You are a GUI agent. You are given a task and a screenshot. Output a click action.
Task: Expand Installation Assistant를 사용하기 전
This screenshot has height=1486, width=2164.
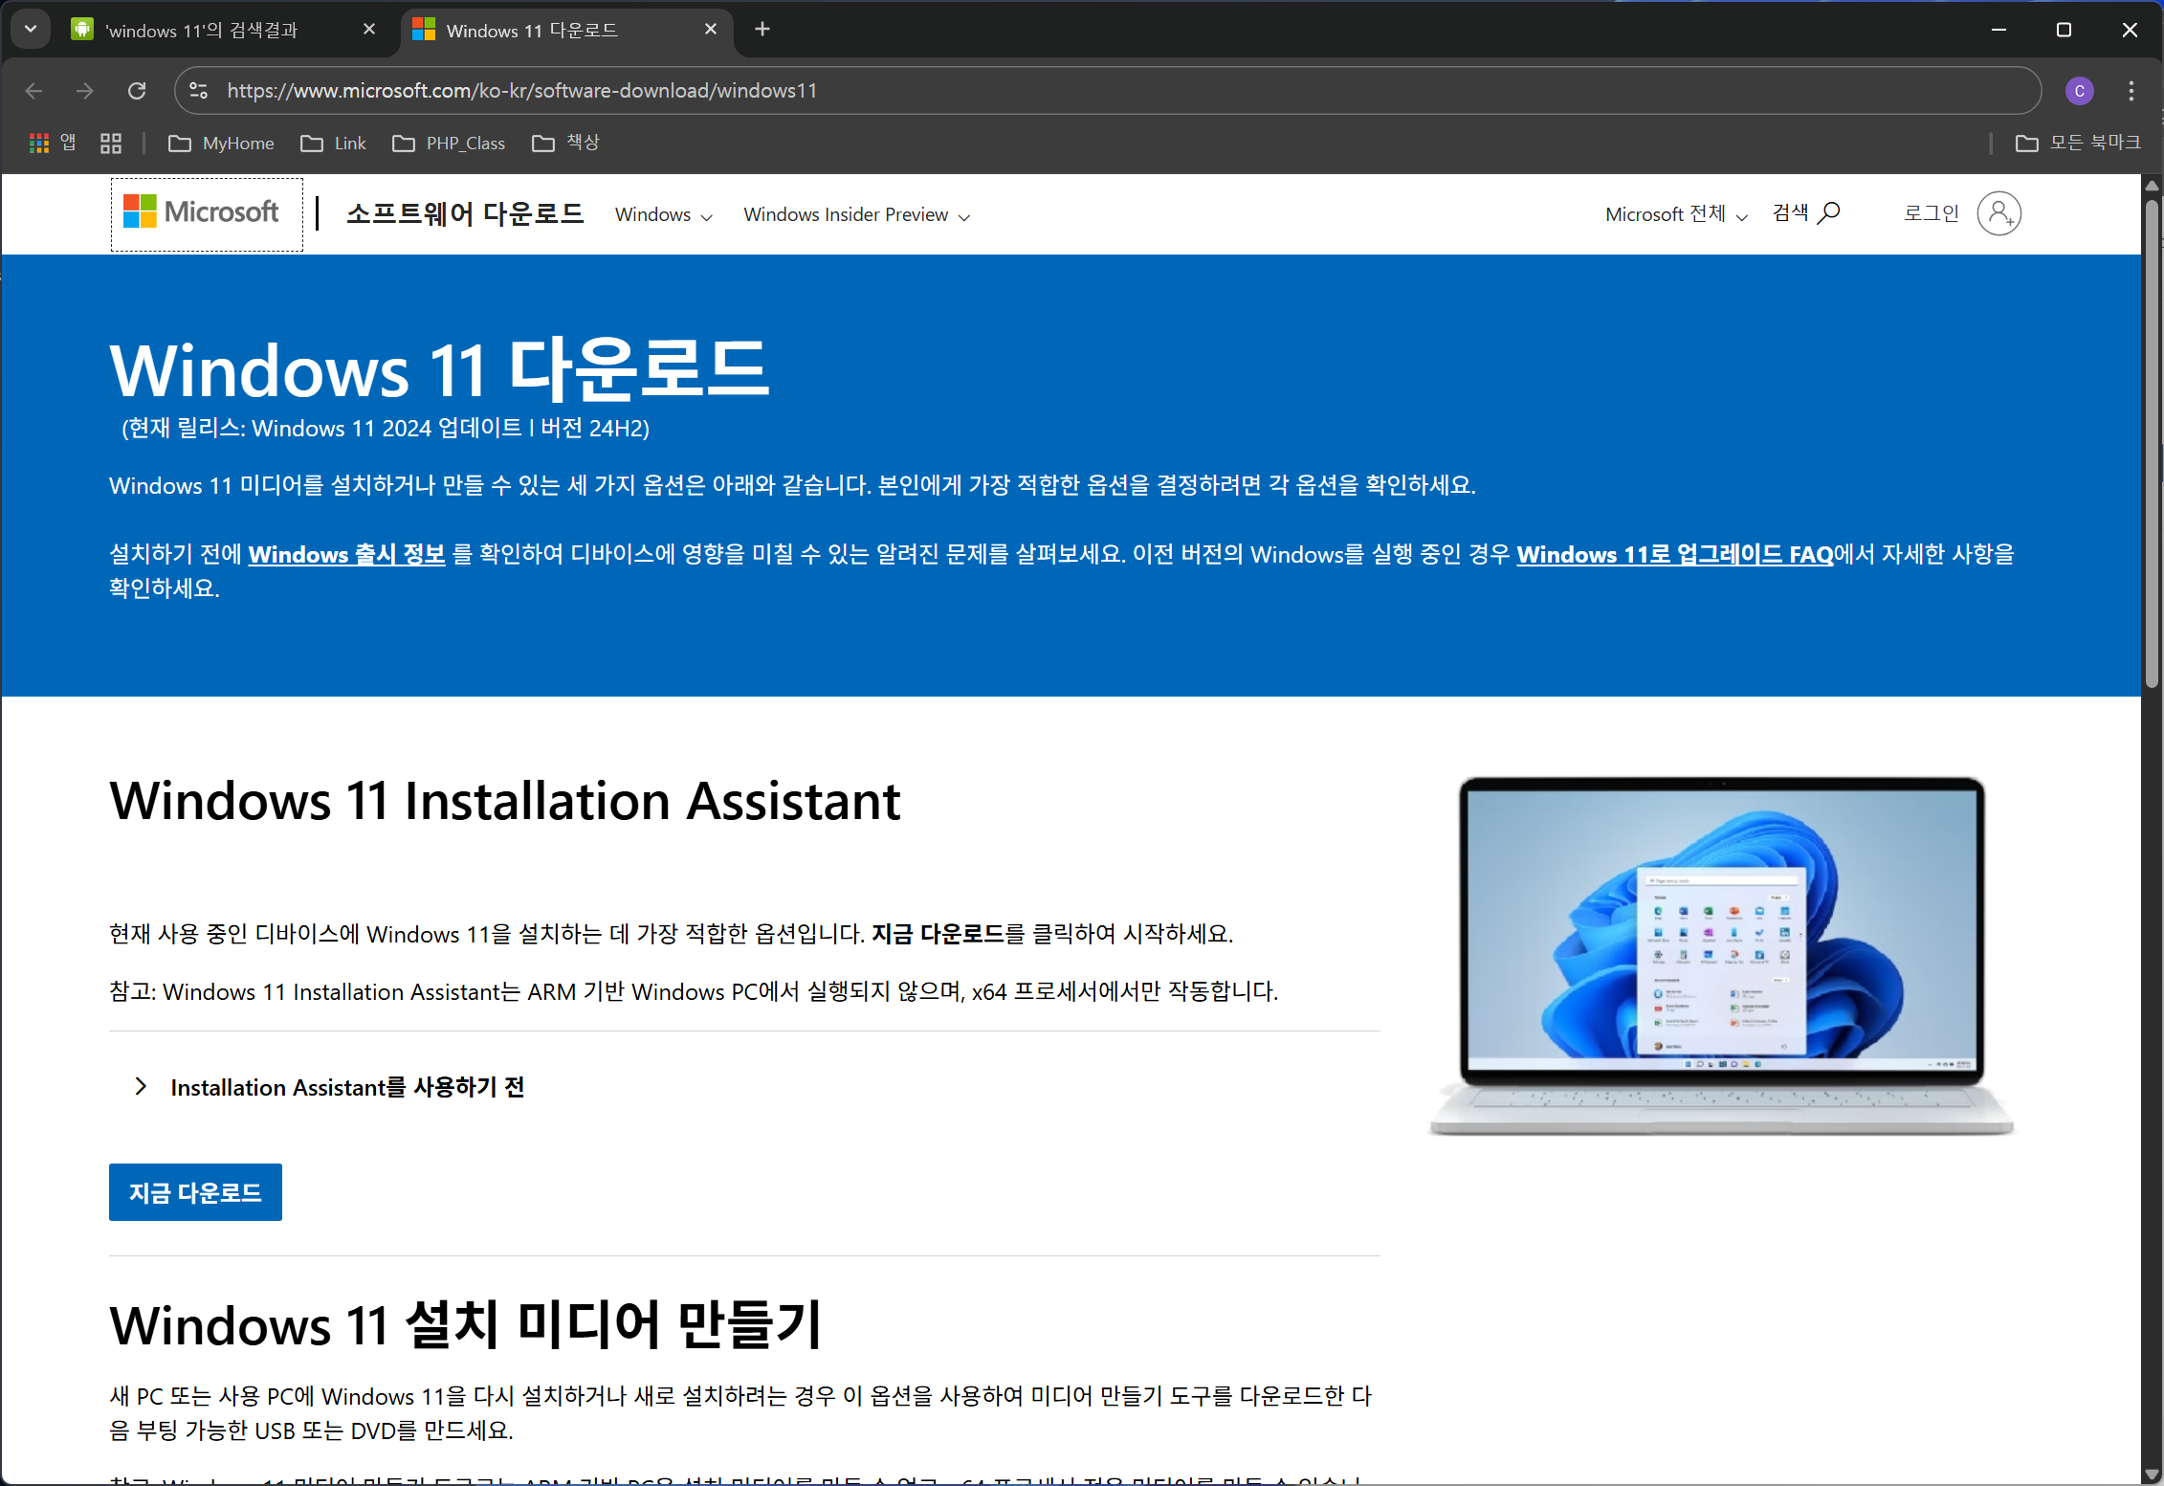click(331, 1087)
